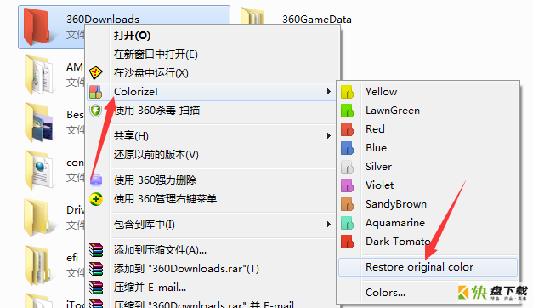The image size is (533, 308).
Task: Click the Colorize! paint icon
Action: (96, 92)
